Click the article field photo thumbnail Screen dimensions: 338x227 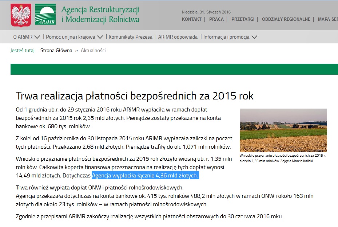point(283,130)
